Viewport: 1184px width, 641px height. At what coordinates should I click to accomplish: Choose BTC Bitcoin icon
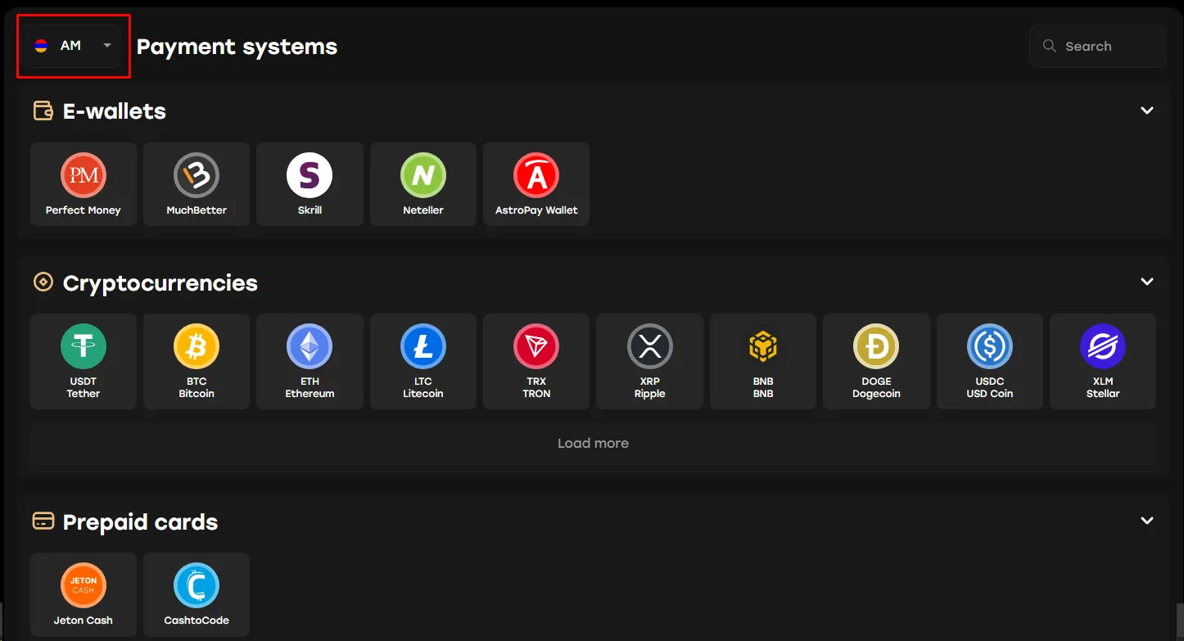[197, 346]
